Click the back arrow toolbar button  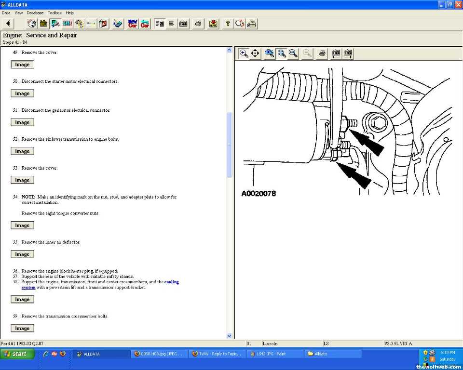click(8, 24)
